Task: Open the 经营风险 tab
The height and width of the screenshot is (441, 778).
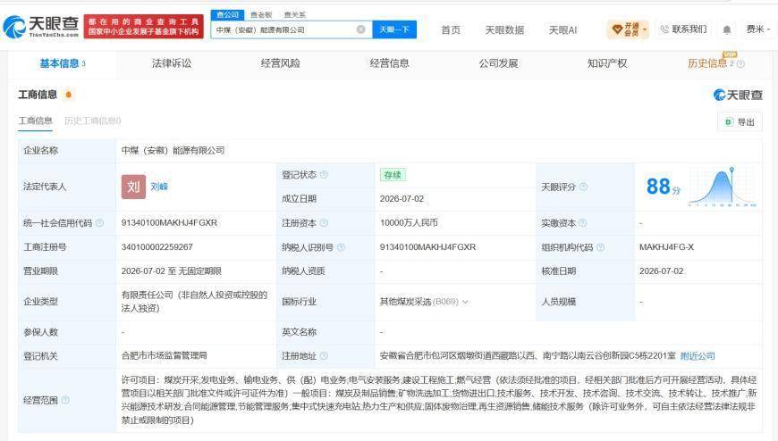Action: pos(280,63)
